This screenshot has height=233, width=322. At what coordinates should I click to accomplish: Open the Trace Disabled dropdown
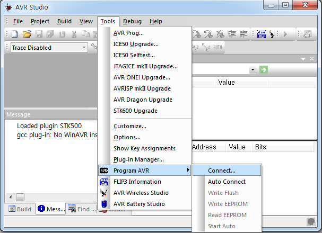click(84, 48)
